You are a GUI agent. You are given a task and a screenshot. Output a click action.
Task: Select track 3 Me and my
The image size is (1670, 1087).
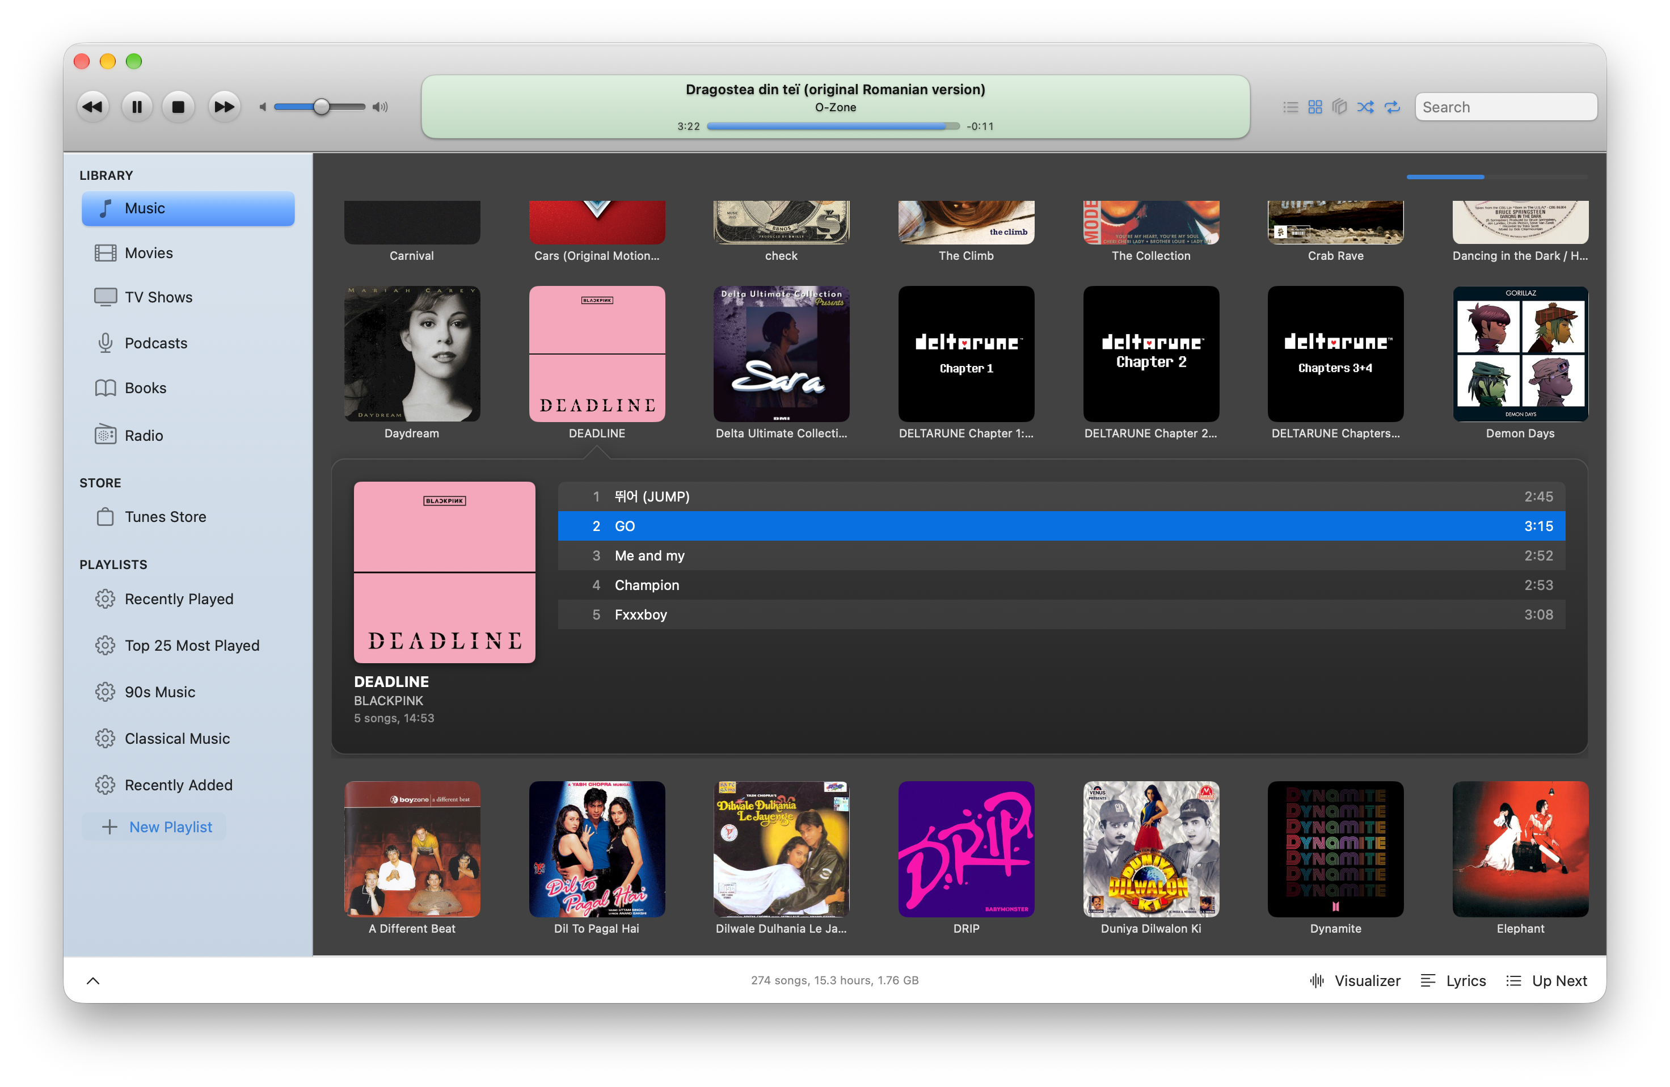[x=1061, y=556]
